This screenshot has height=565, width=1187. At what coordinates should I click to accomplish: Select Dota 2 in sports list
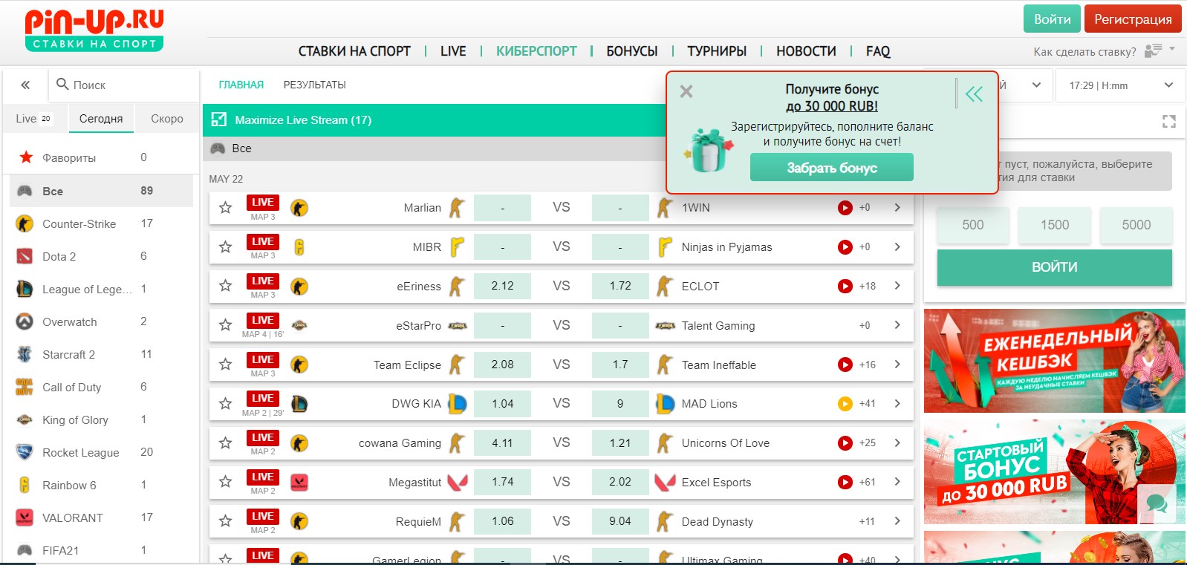pos(101,256)
